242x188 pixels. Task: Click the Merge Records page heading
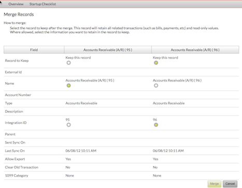pos(19,15)
